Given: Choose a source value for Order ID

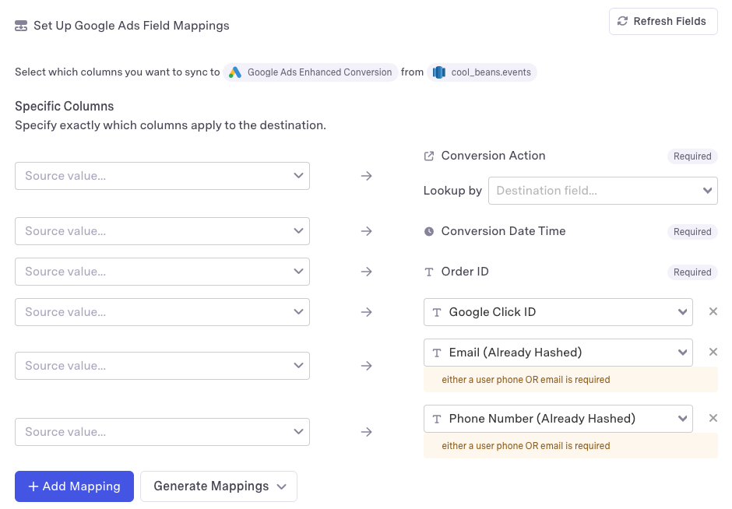Looking at the screenshot, I should click(162, 272).
